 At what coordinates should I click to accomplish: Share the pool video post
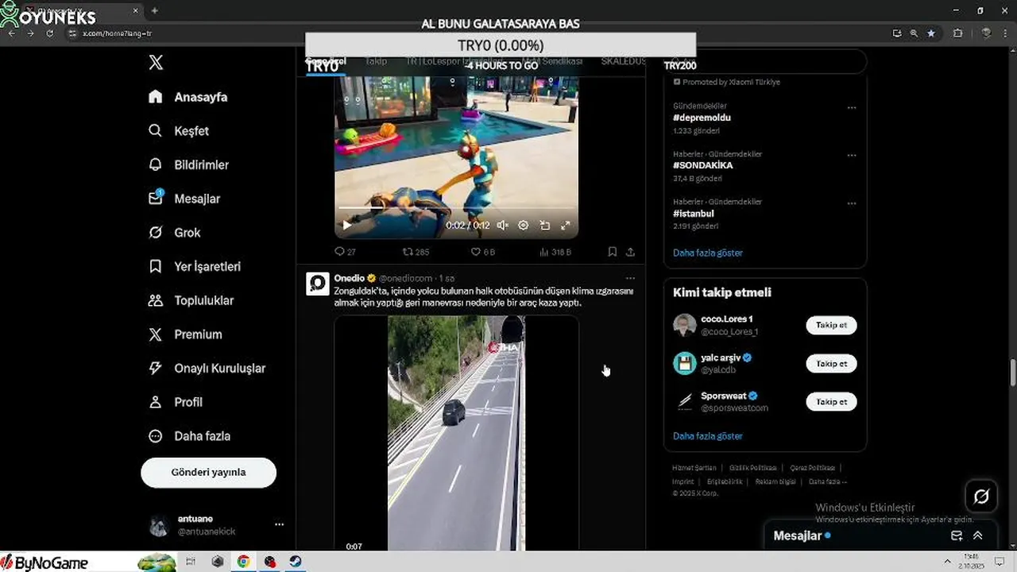[630, 252]
